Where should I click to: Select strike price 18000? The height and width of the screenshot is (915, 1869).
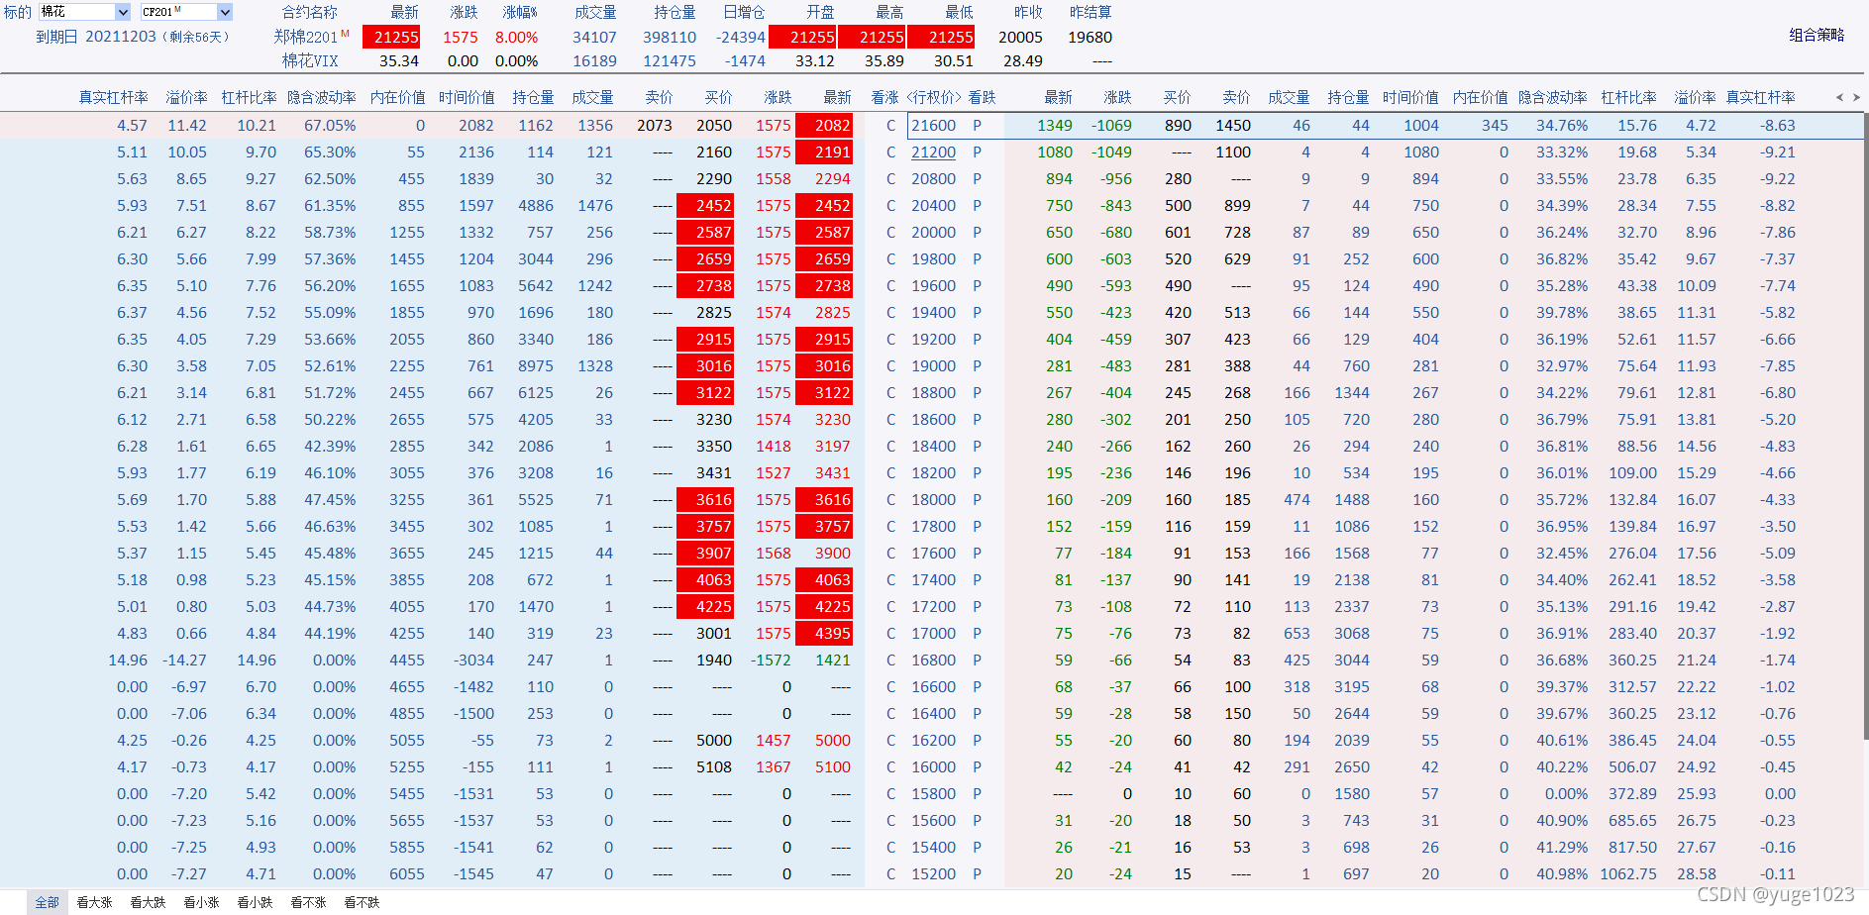pyautogui.click(x=934, y=500)
